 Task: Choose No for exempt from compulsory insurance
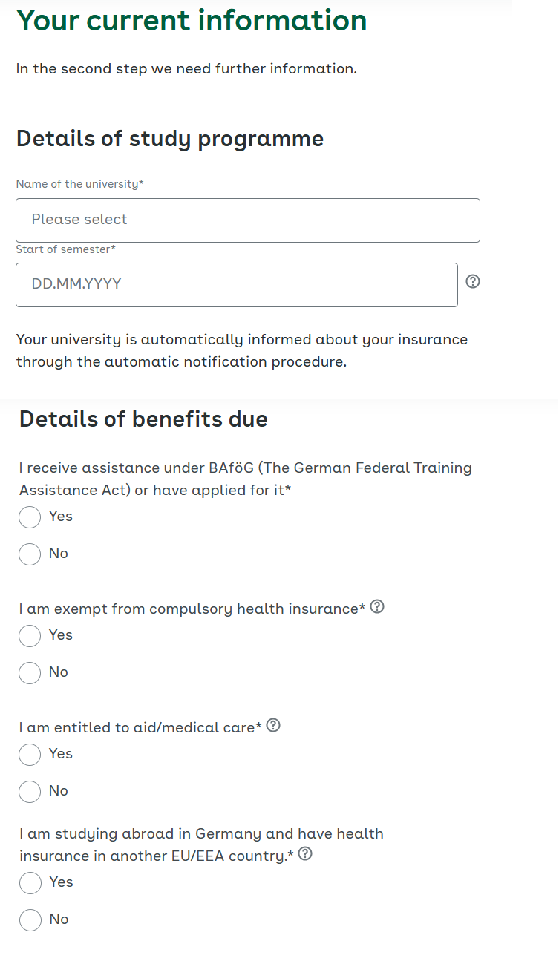click(x=30, y=673)
